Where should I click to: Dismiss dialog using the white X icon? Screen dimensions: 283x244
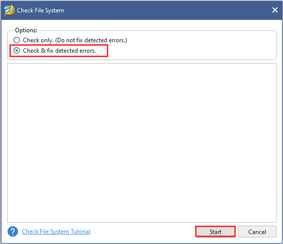click(275, 10)
